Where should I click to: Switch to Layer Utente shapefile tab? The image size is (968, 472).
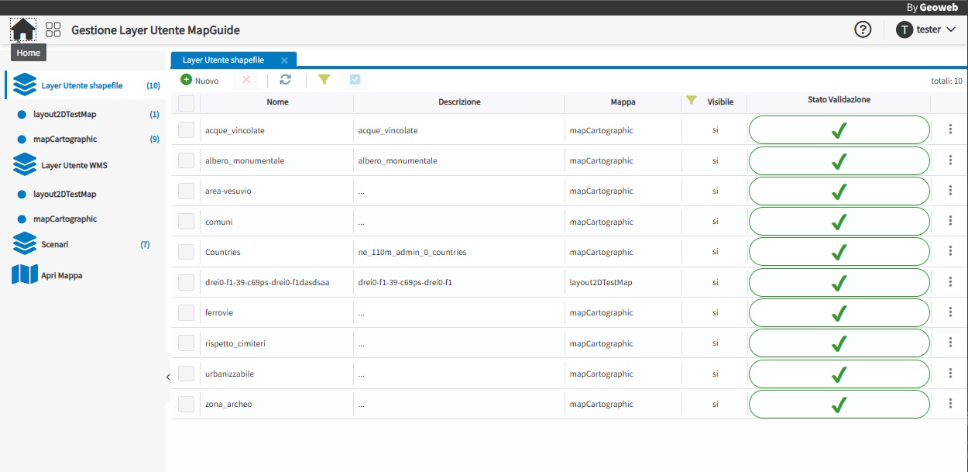coord(223,60)
